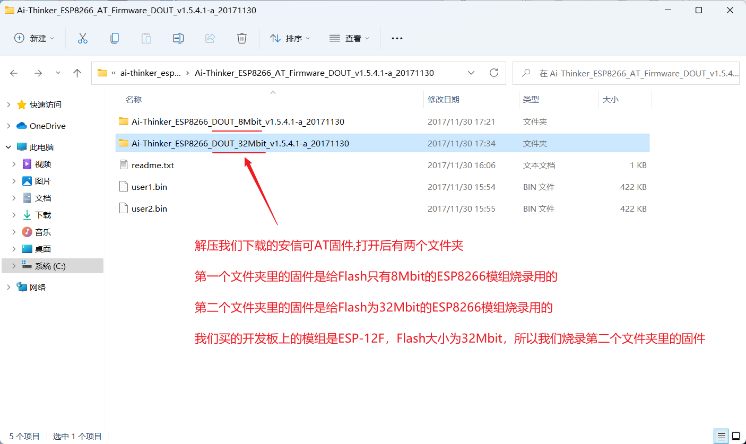Click the Videos library icon

click(27, 164)
